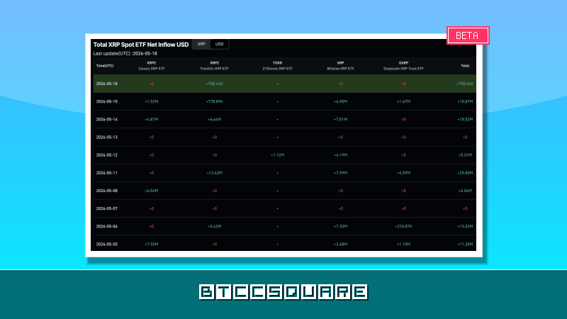Click the +11.28M total value
This screenshot has width=567, height=319.
click(x=465, y=244)
